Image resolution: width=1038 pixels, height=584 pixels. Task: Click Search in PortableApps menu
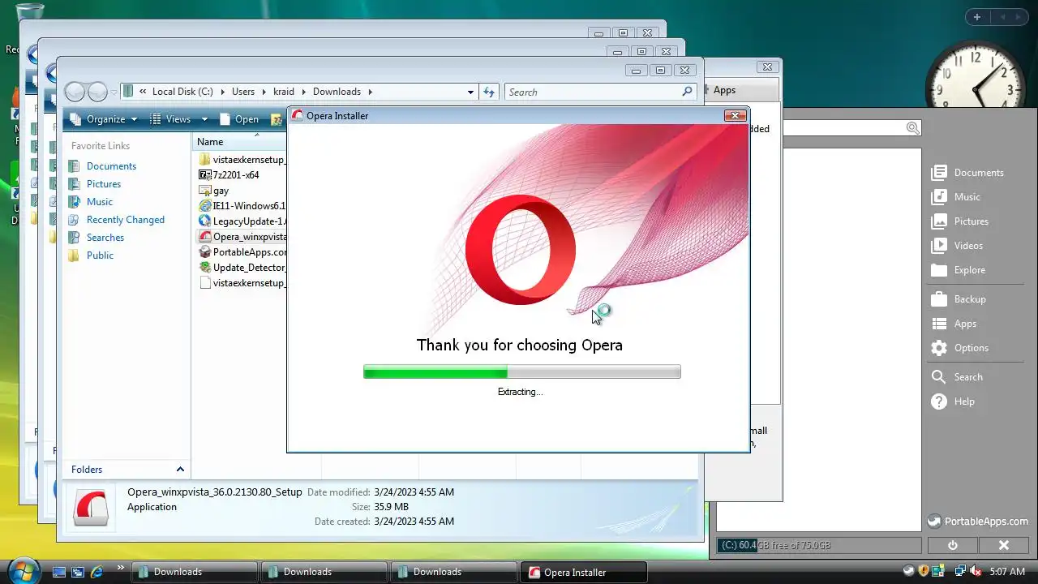pyautogui.click(x=957, y=377)
